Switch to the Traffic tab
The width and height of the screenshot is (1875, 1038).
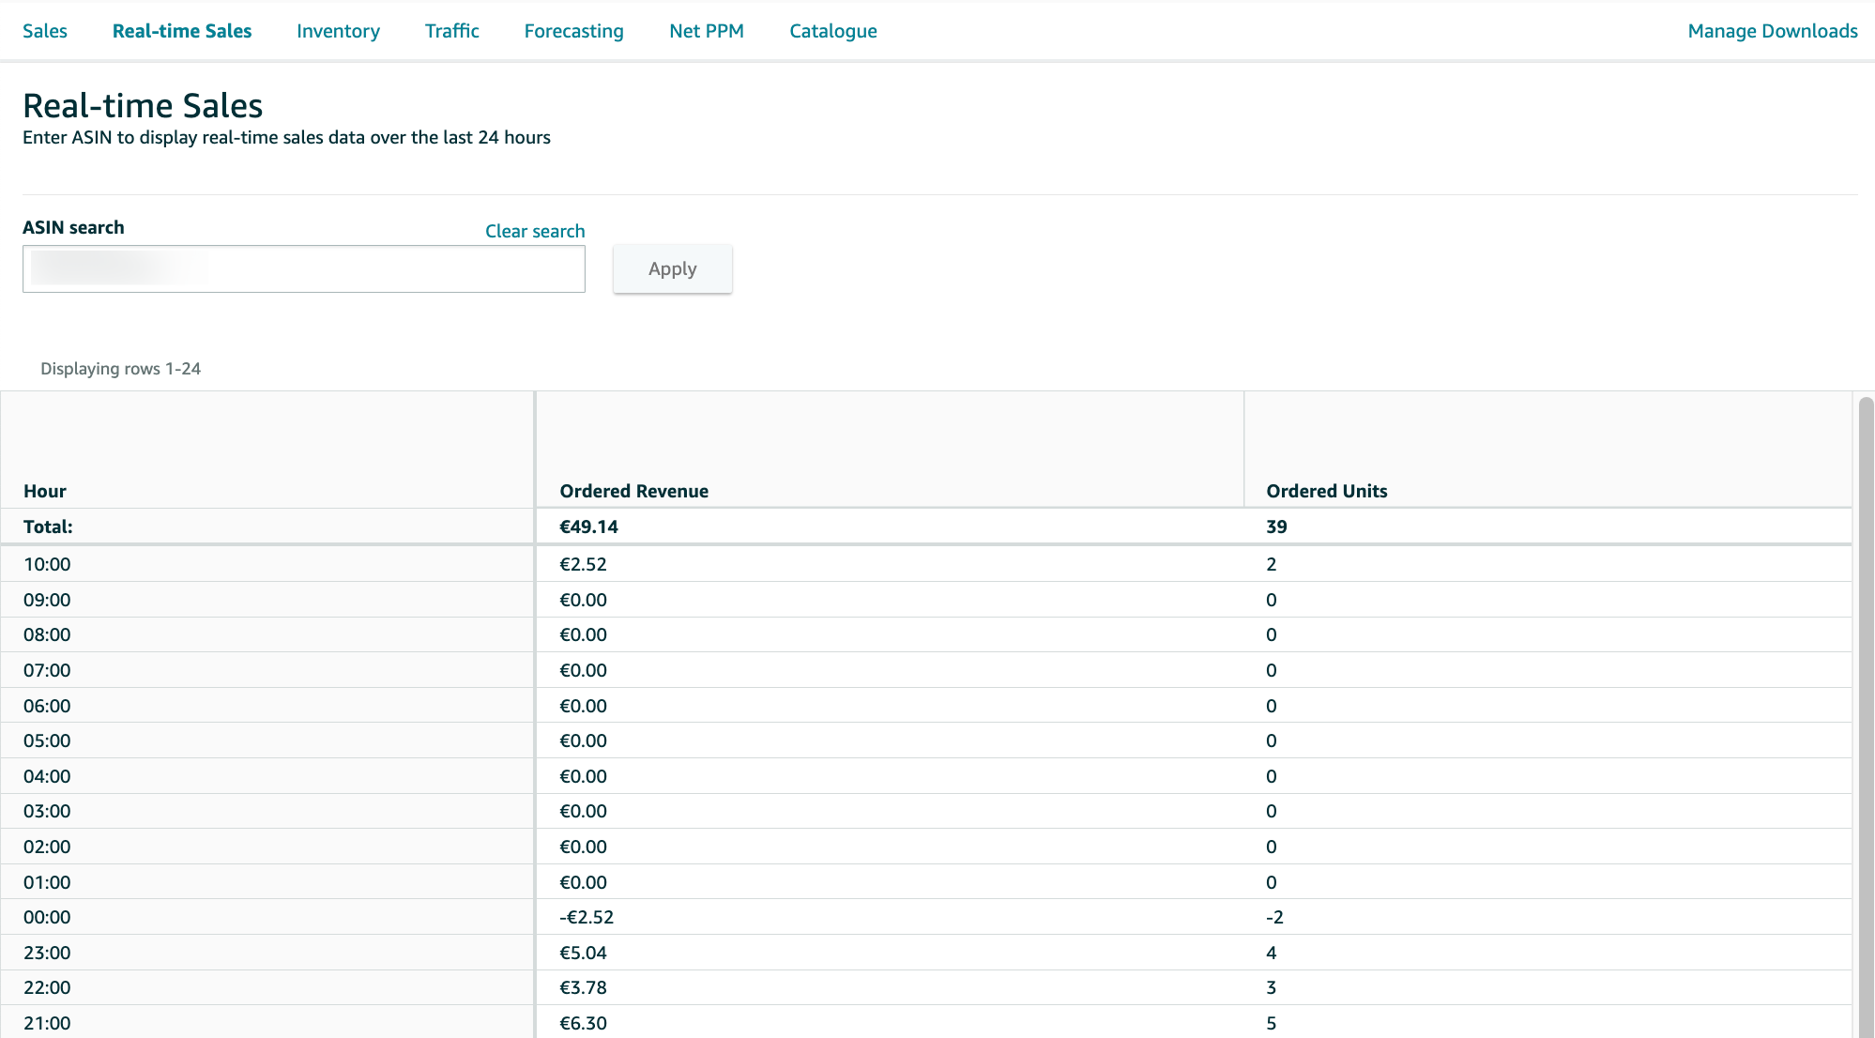tap(451, 31)
